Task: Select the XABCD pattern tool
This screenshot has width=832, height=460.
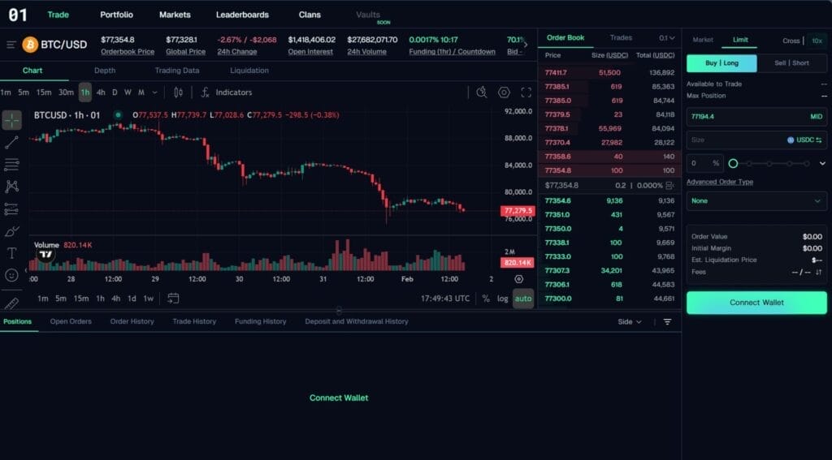Action: coord(11,186)
